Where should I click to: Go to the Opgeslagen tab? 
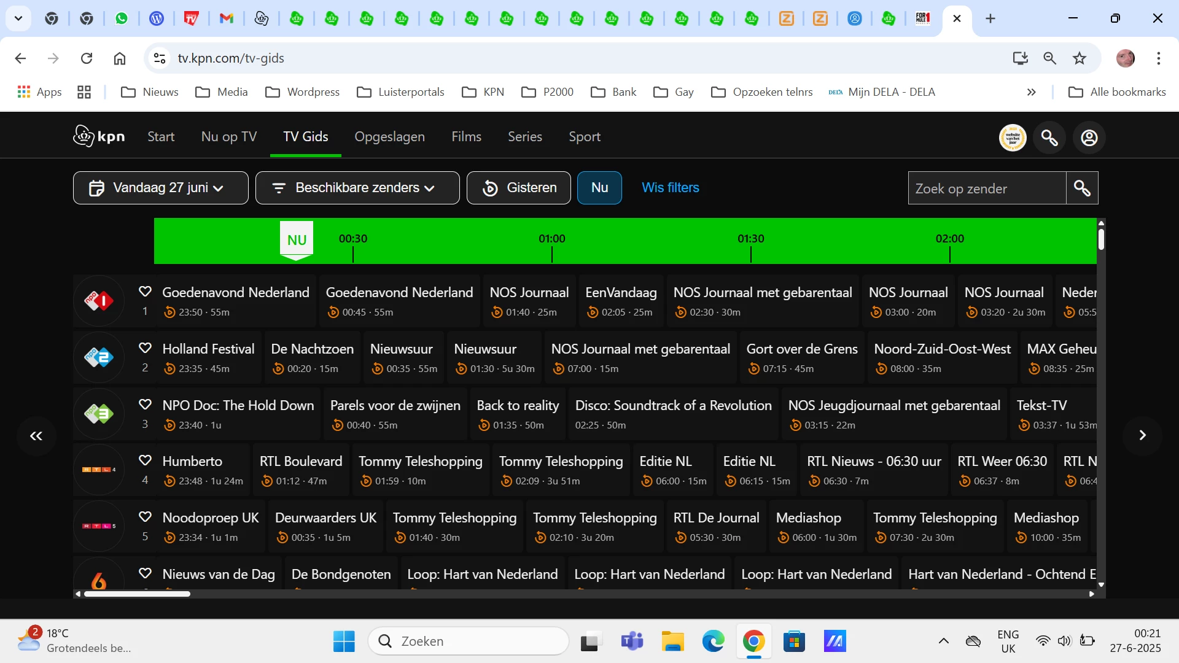coord(389,136)
